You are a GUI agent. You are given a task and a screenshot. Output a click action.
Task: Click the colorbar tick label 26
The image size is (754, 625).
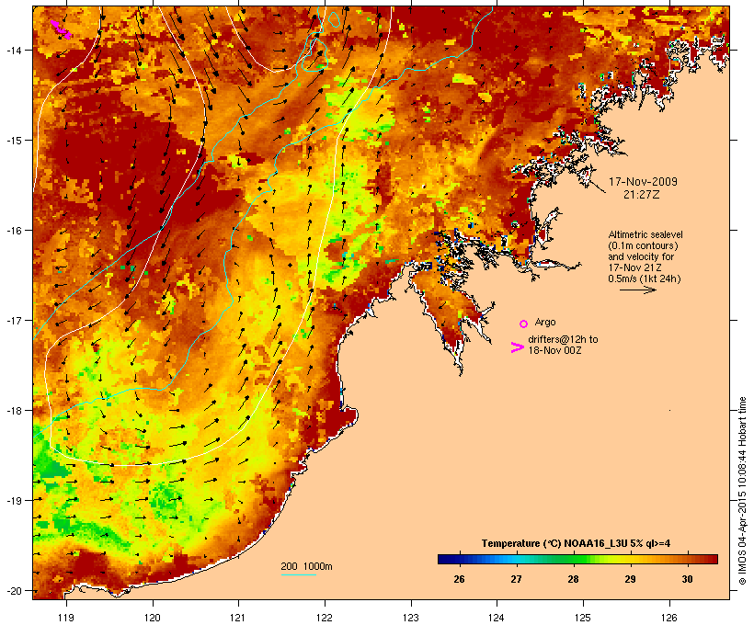tap(459, 579)
